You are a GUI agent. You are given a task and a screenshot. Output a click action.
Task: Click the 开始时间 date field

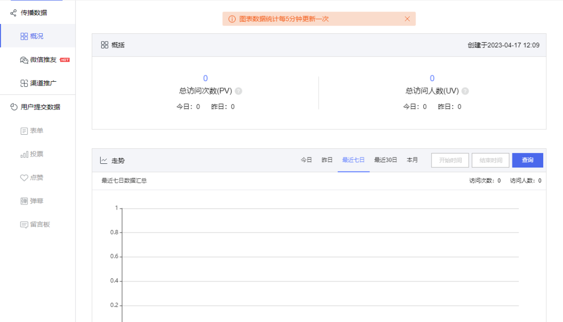pyautogui.click(x=450, y=160)
